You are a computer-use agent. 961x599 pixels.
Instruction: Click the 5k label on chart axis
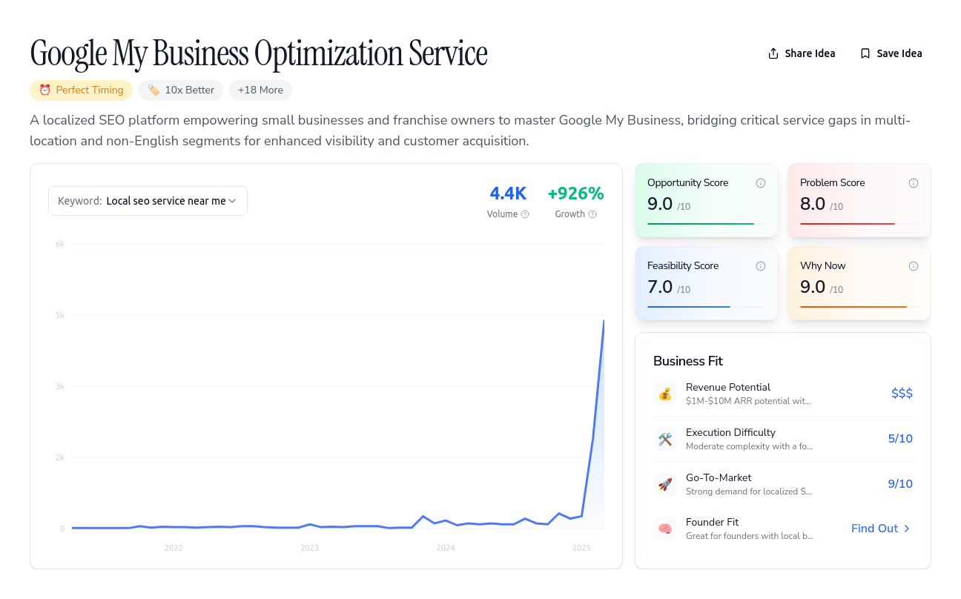point(60,315)
